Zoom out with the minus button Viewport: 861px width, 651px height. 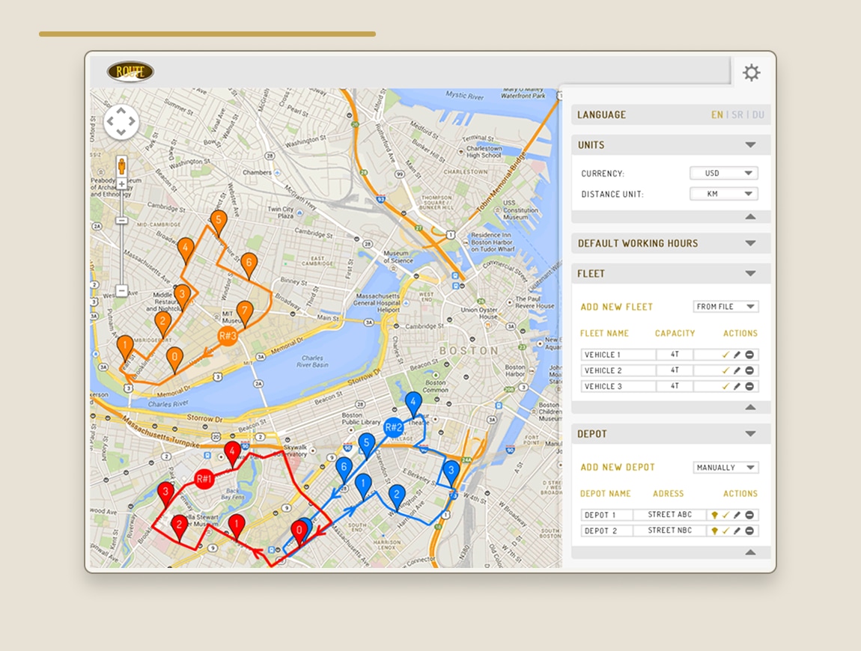click(x=122, y=290)
